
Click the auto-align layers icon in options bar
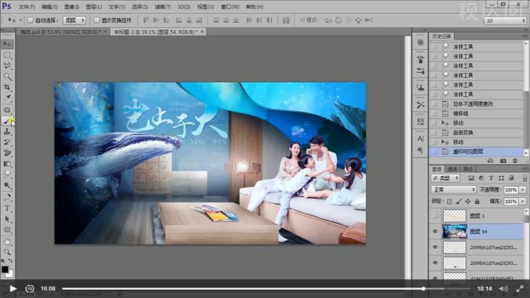click(286, 21)
